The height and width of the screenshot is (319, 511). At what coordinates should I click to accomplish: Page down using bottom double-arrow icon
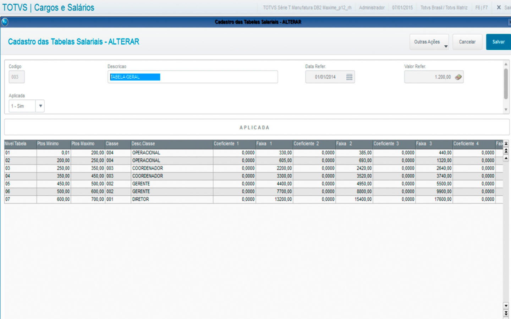point(506,313)
